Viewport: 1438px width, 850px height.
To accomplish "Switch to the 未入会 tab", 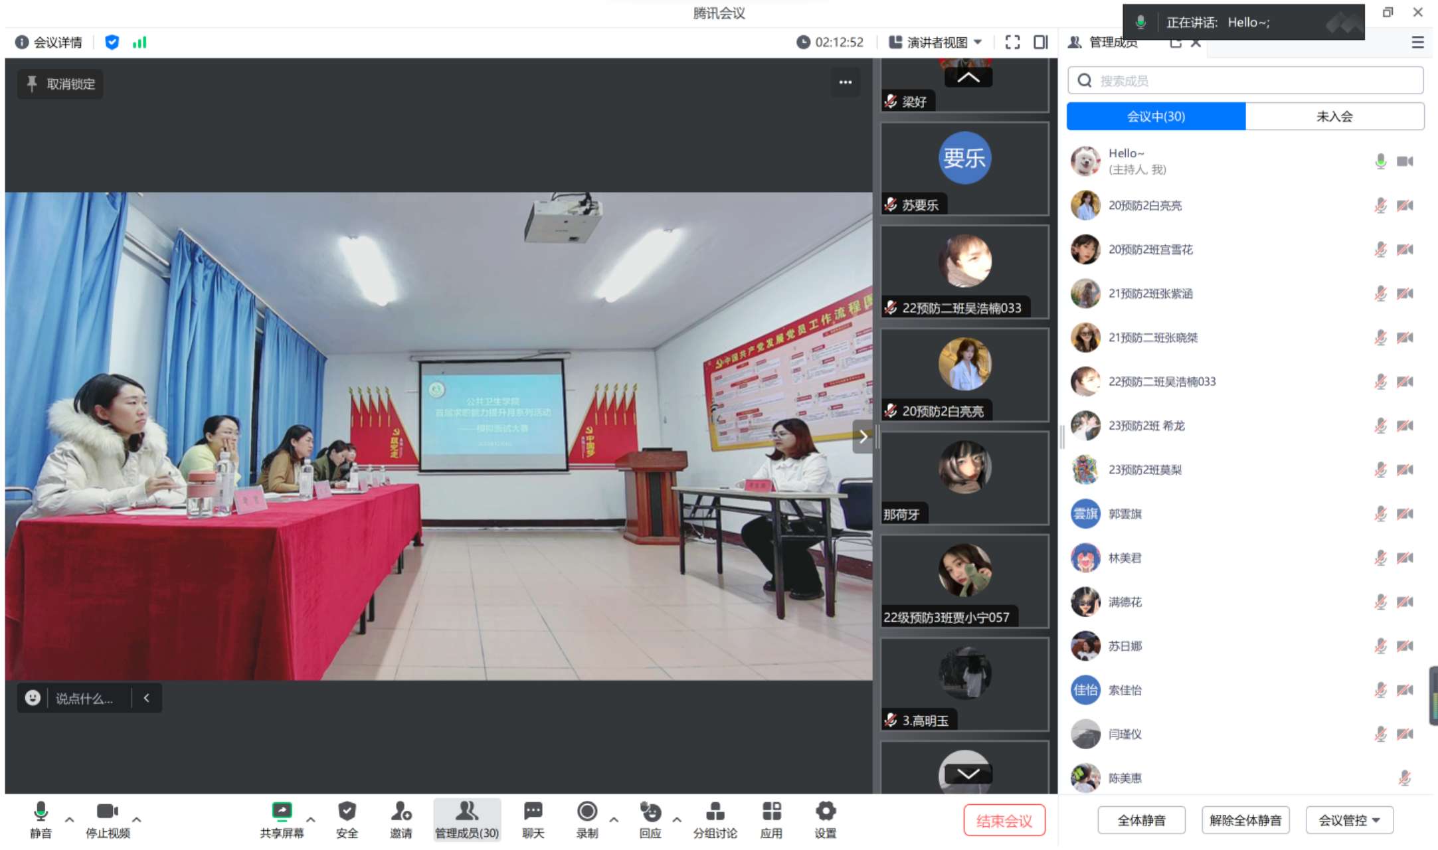I will [x=1334, y=117].
